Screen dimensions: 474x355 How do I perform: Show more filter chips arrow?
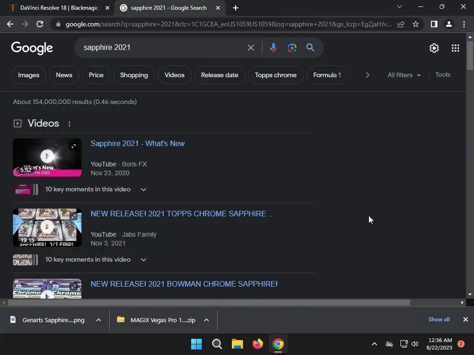click(368, 75)
